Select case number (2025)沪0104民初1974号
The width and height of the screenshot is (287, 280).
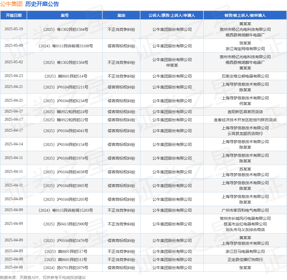click(66, 158)
